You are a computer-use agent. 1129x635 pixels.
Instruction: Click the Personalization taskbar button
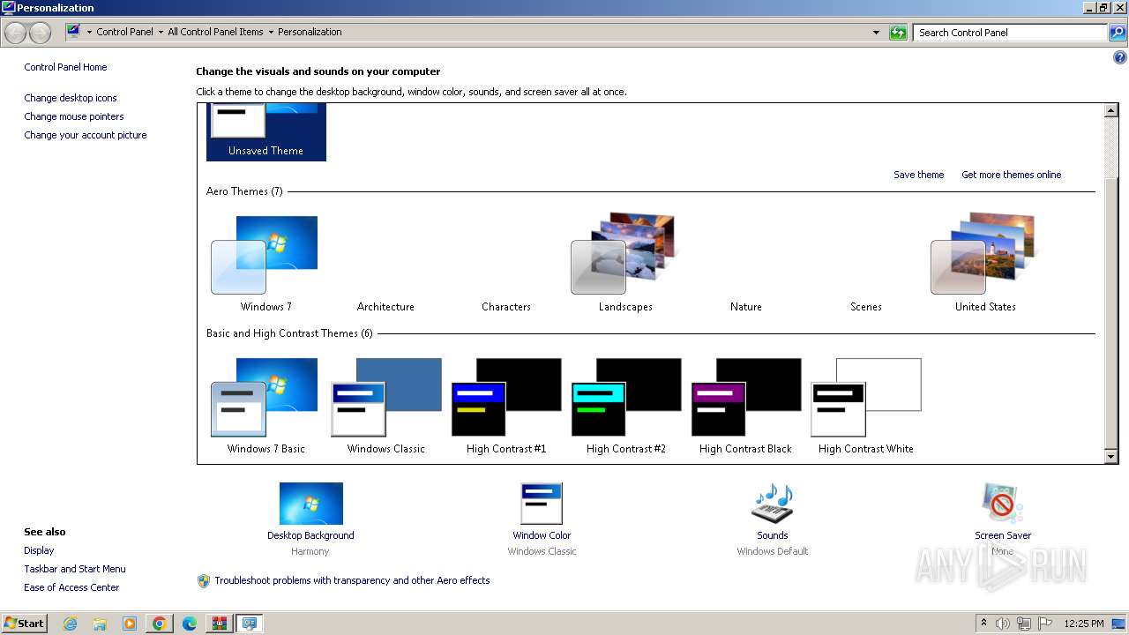coord(250,624)
